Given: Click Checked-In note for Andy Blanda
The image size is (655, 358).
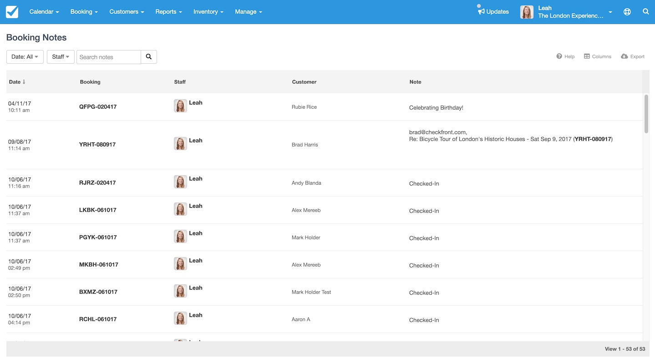Looking at the screenshot, I should (424, 184).
